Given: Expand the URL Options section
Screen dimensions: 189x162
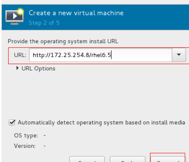Looking at the screenshot, I should 36,68.
